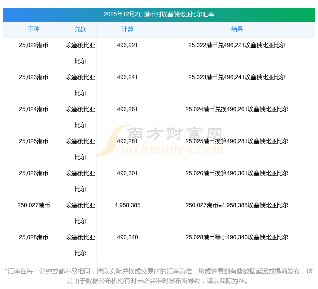
Task: Click the 结果 column header
Action: [x=237, y=29]
